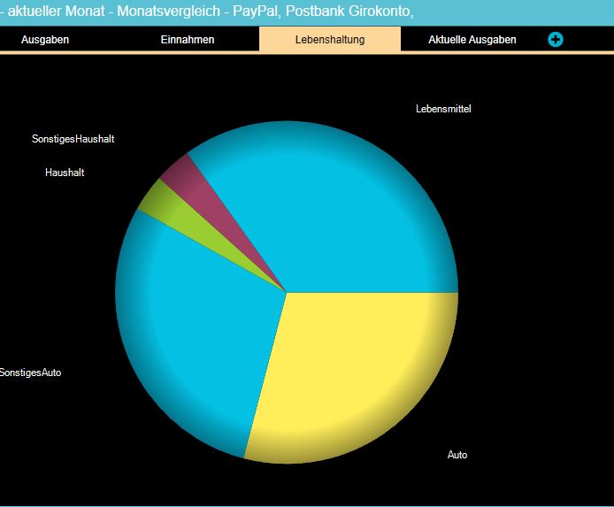
Task: Click the plus icon to add tab
Action: click(x=556, y=39)
